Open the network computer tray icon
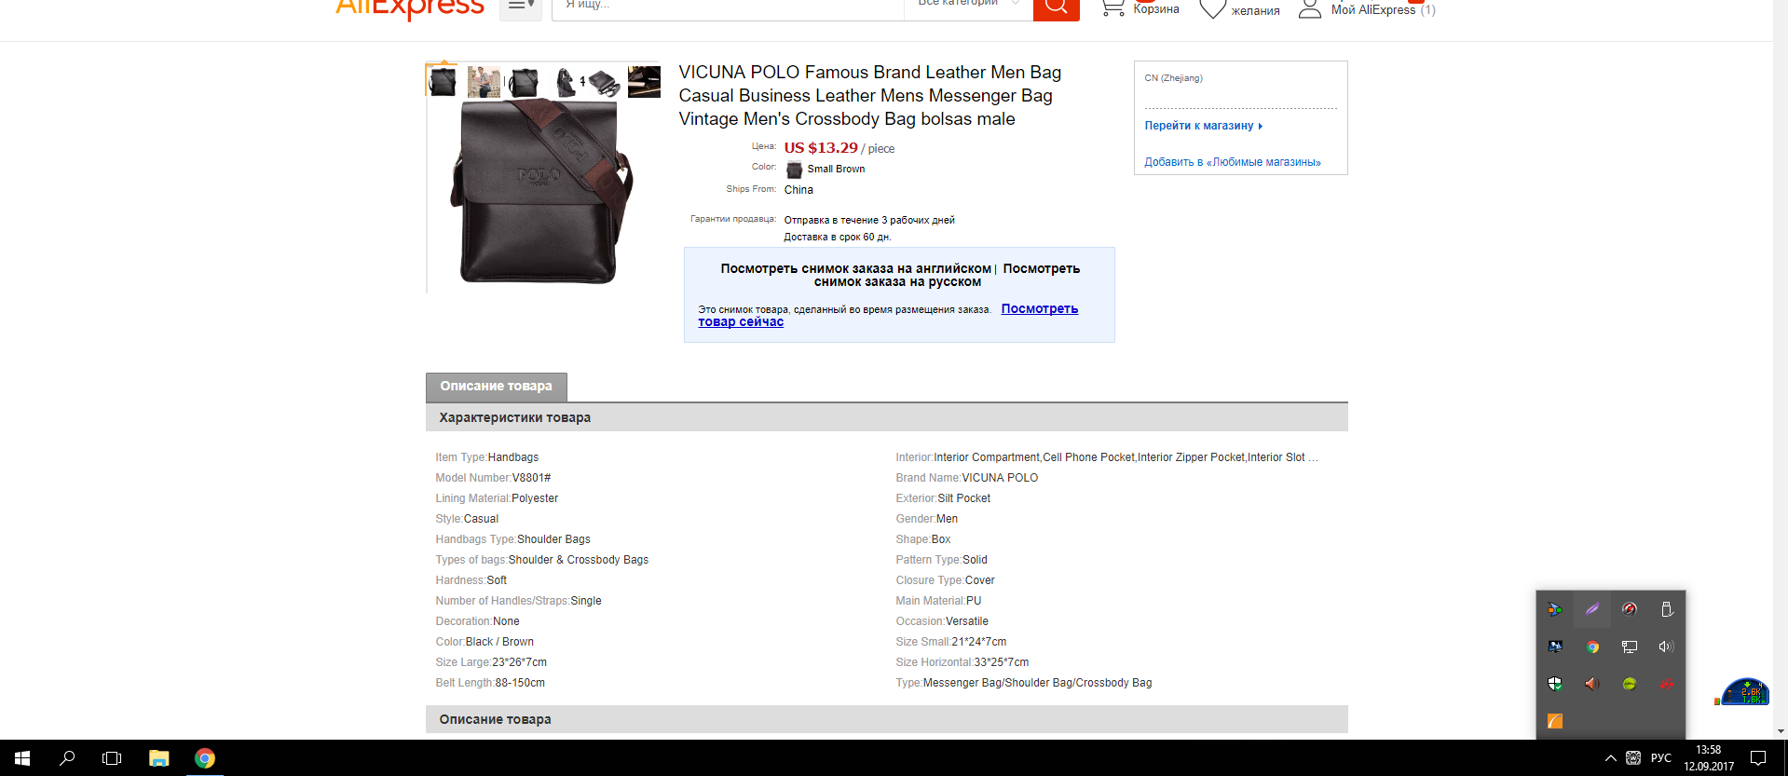Viewport: 1788px width, 776px height. click(x=1630, y=647)
